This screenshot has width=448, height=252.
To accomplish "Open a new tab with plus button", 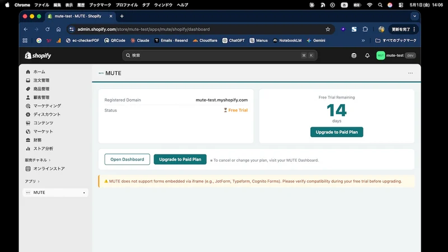I will 122,16.
